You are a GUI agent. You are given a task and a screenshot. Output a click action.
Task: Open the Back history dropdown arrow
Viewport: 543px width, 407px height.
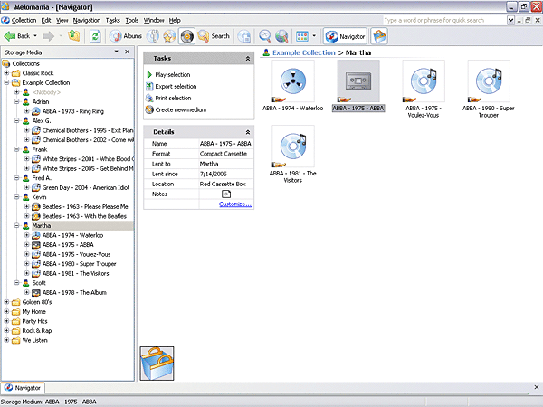point(35,36)
